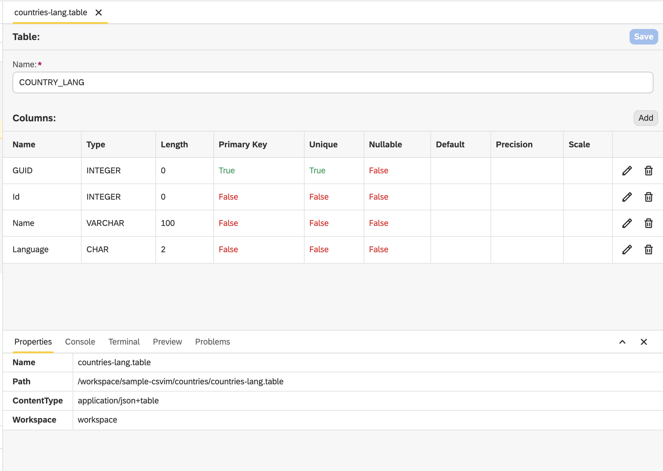This screenshot has width=663, height=471.
Task: Switch to the Console tab
Action: (x=80, y=342)
